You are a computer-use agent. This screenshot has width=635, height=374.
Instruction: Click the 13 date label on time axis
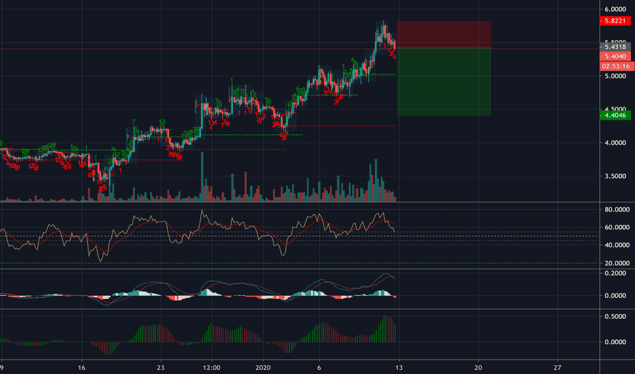[399, 367]
